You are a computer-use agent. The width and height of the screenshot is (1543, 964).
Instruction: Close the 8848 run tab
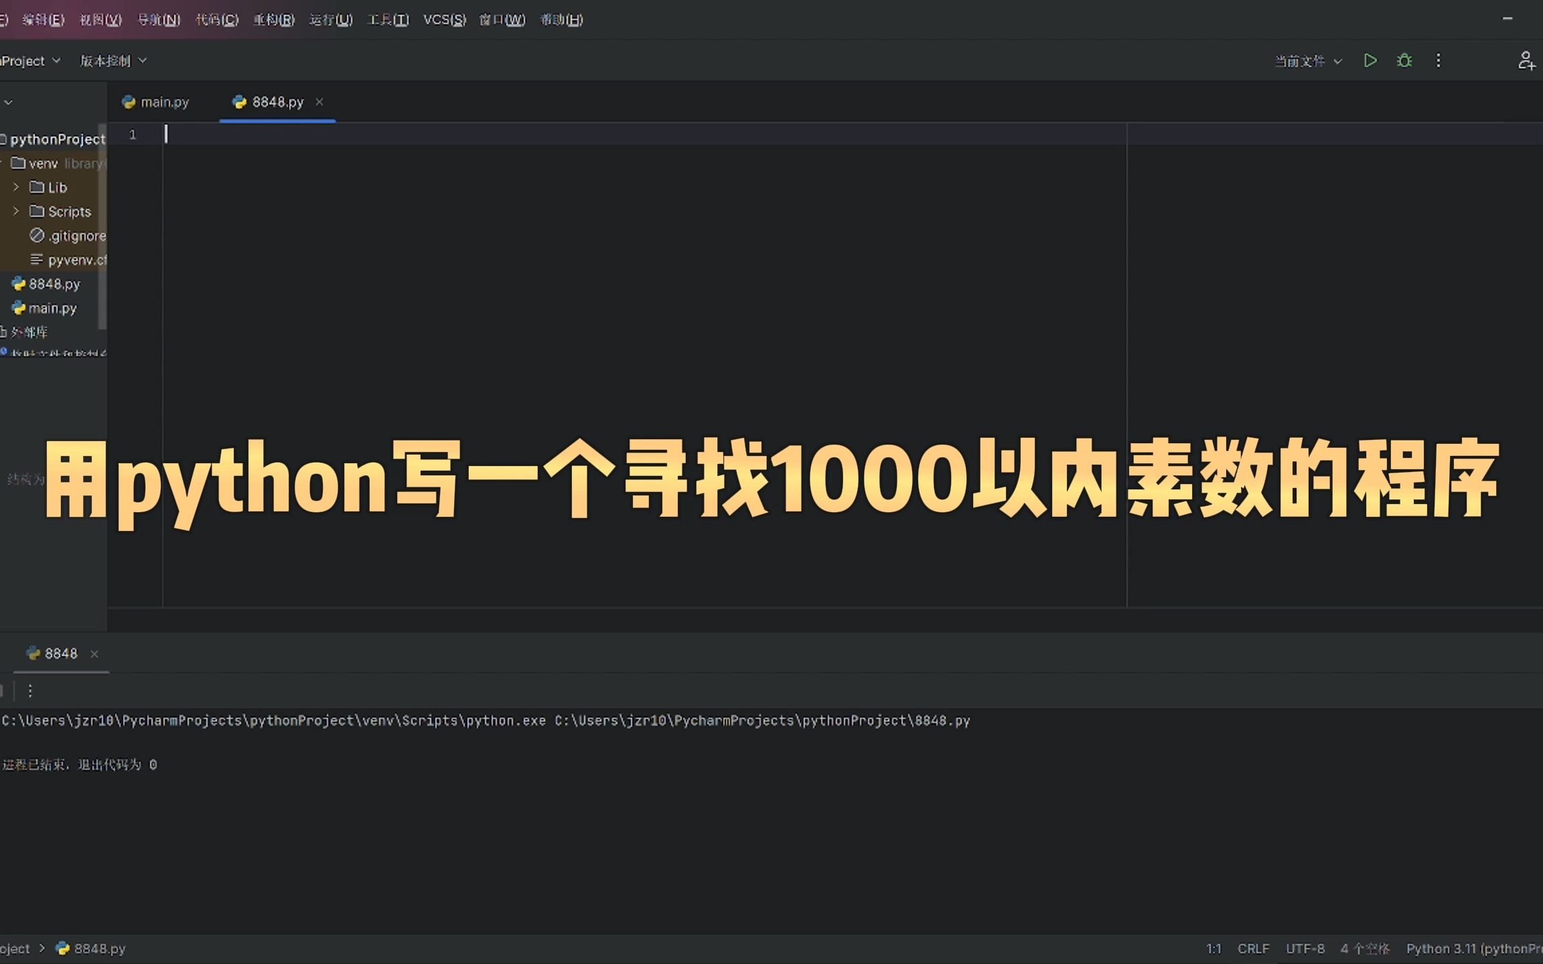coord(94,654)
